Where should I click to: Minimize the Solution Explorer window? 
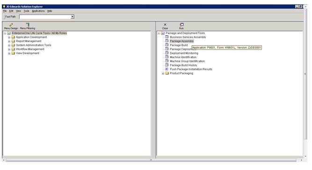[x=297, y=7]
